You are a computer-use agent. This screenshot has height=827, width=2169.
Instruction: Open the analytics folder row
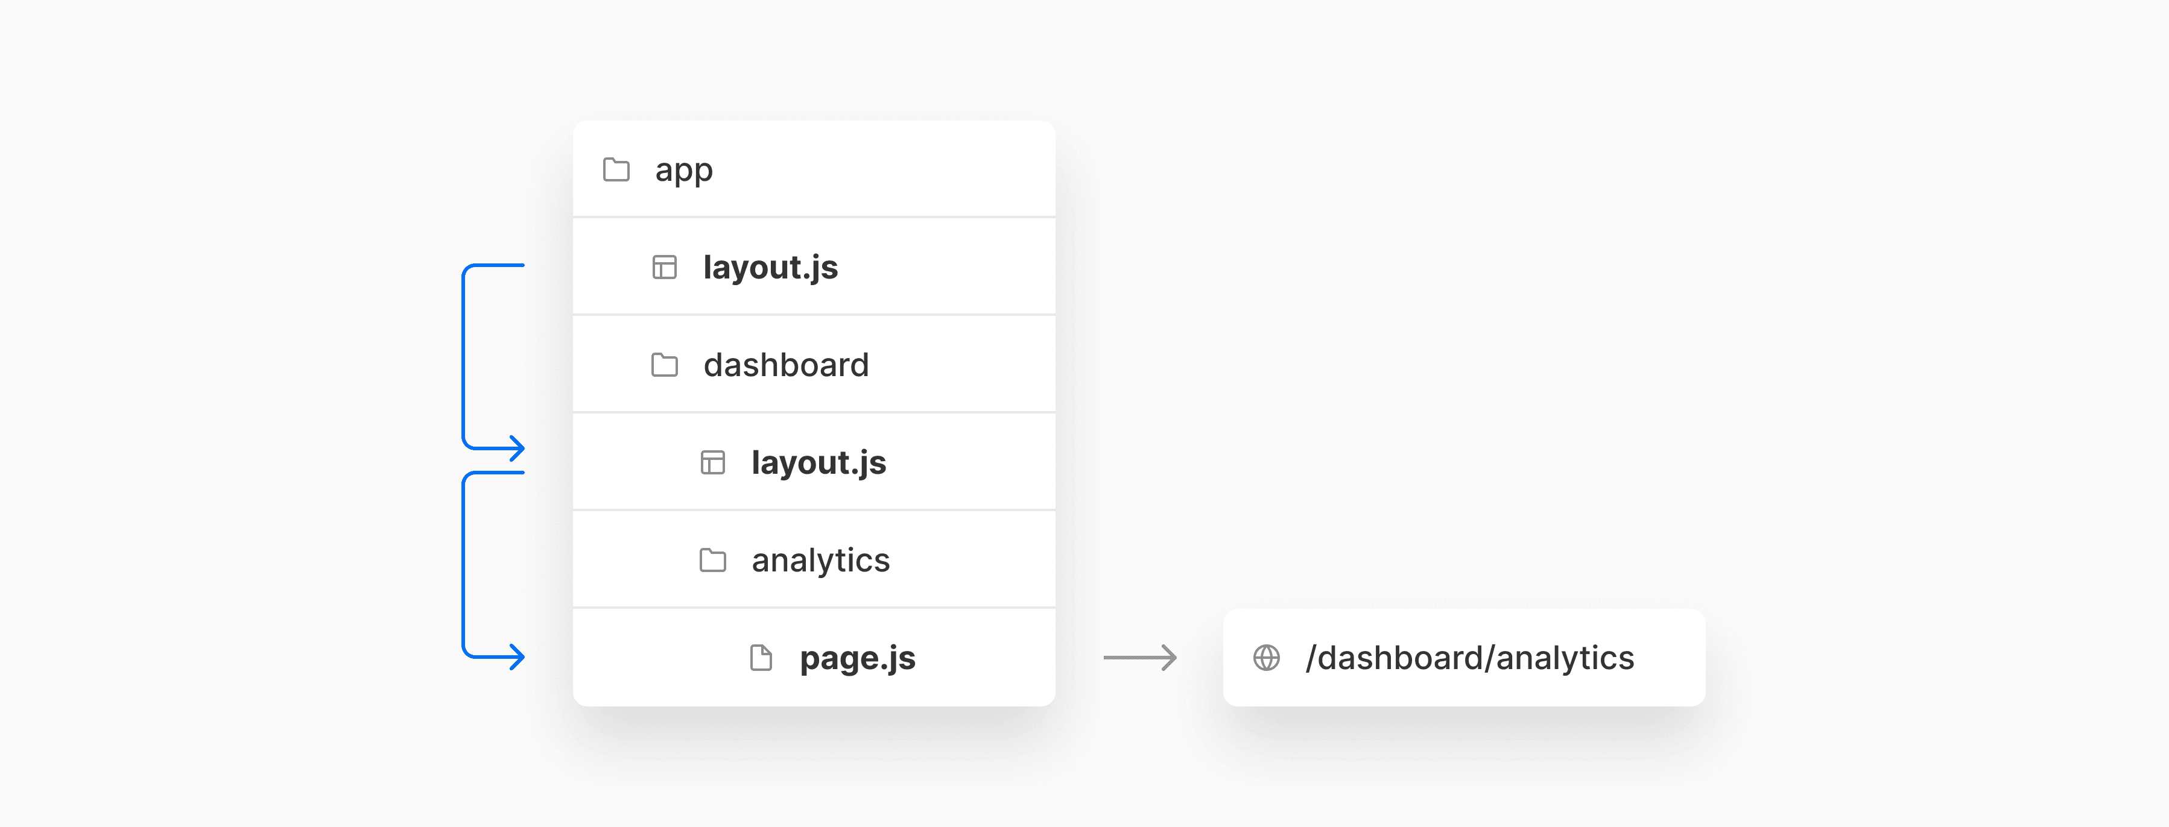813,559
